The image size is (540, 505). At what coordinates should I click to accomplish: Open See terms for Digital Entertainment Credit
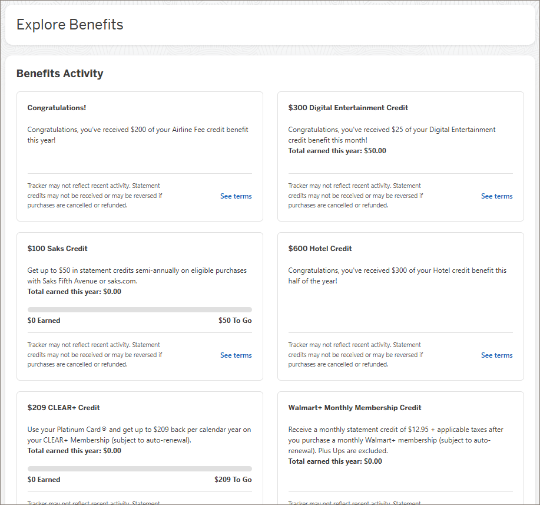tap(496, 196)
